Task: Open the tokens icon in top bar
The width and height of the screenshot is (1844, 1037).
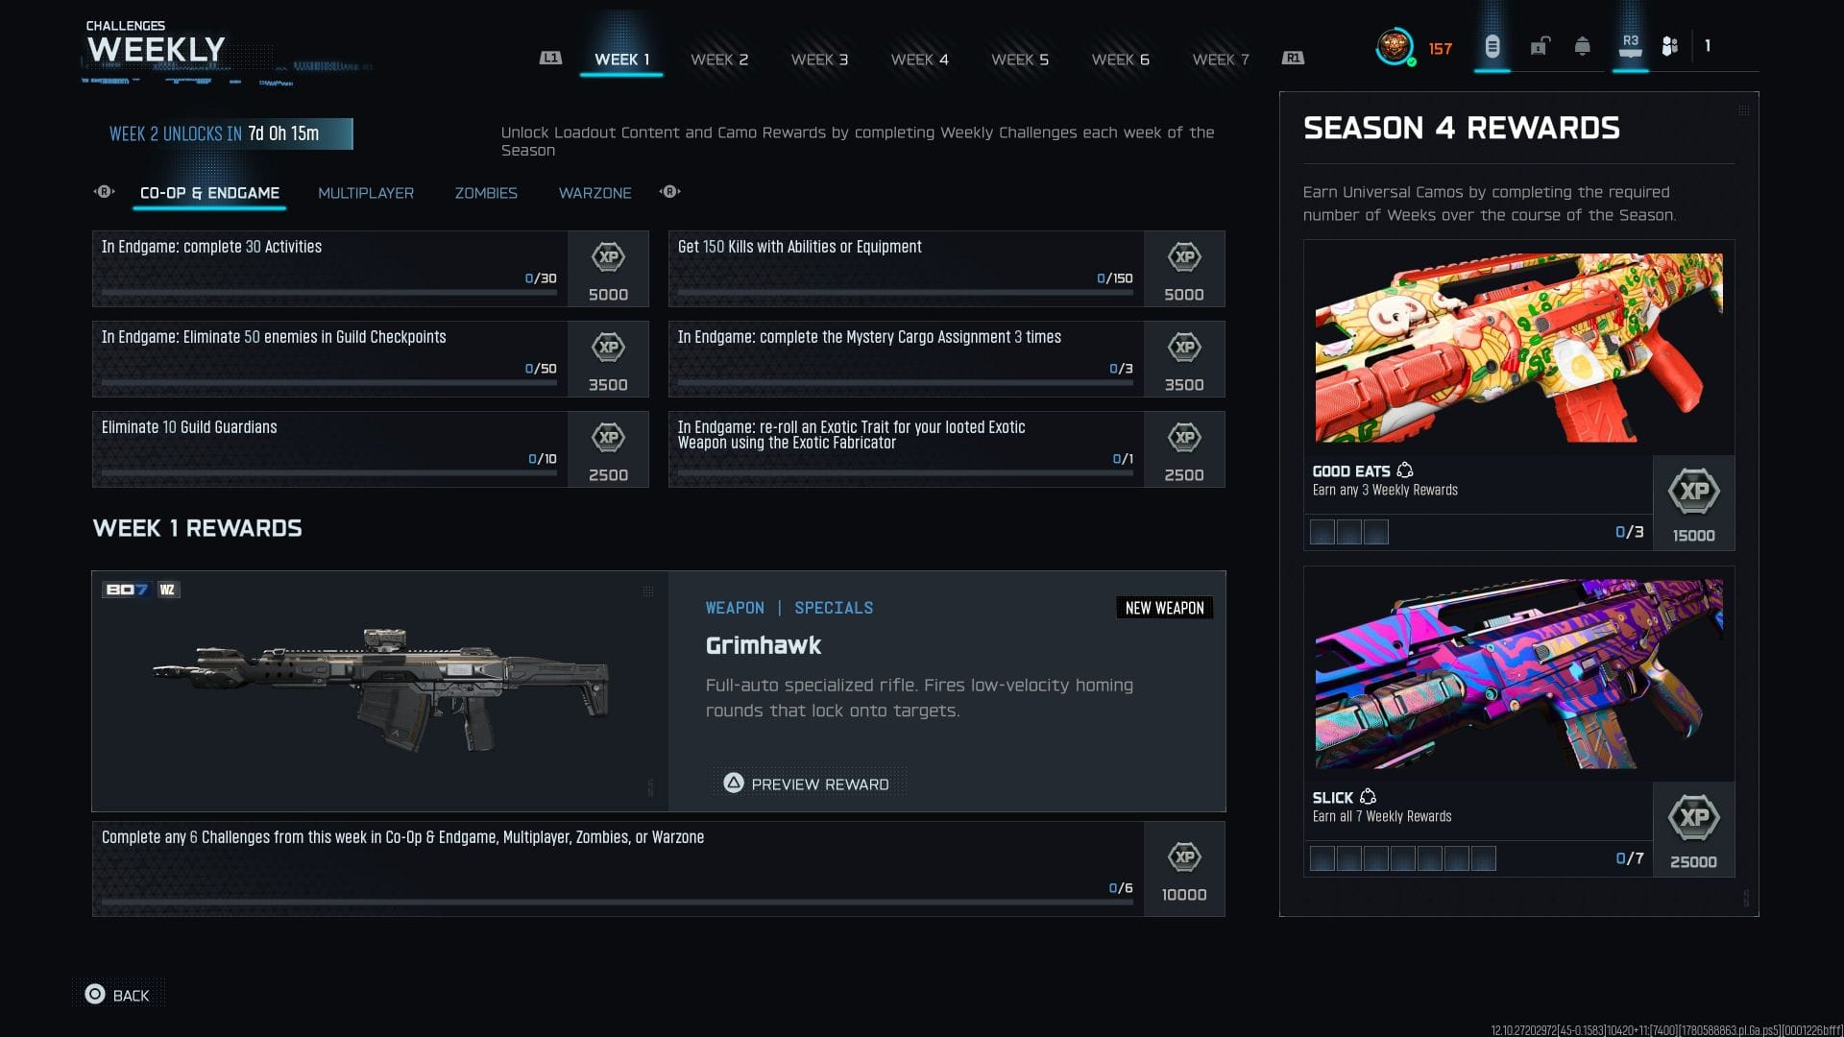Action: click(1492, 46)
